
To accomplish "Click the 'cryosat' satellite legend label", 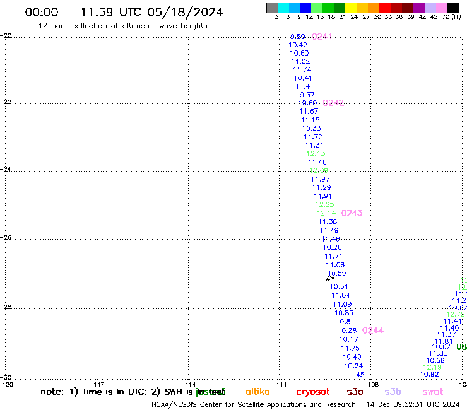I will point(313,392).
